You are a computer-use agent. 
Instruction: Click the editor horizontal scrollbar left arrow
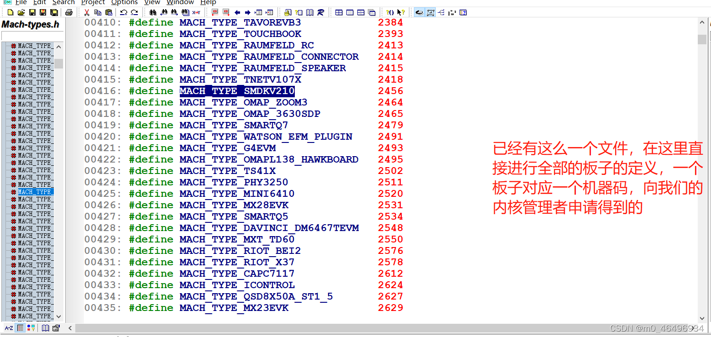point(70,328)
